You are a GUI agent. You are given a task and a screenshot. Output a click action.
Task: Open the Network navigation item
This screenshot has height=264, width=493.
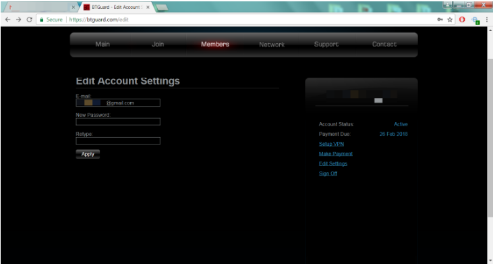pos(272,45)
